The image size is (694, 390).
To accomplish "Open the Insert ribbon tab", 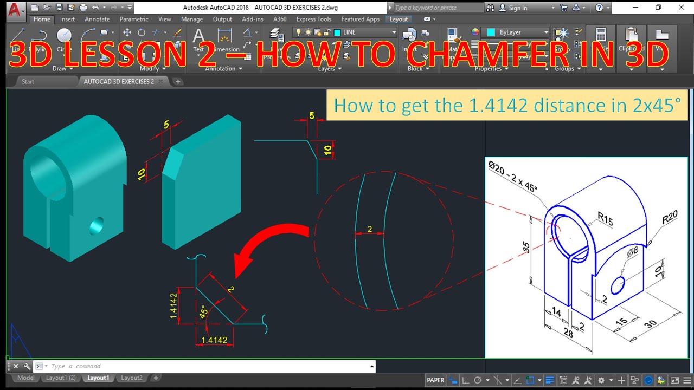I will 68,19.
